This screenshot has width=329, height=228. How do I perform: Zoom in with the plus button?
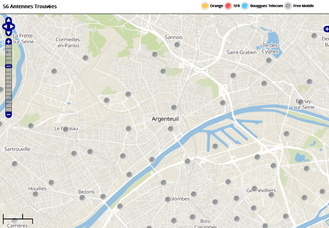pos(9,41)
